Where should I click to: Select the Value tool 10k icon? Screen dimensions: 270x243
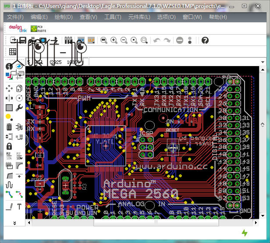tap(19, 156)
